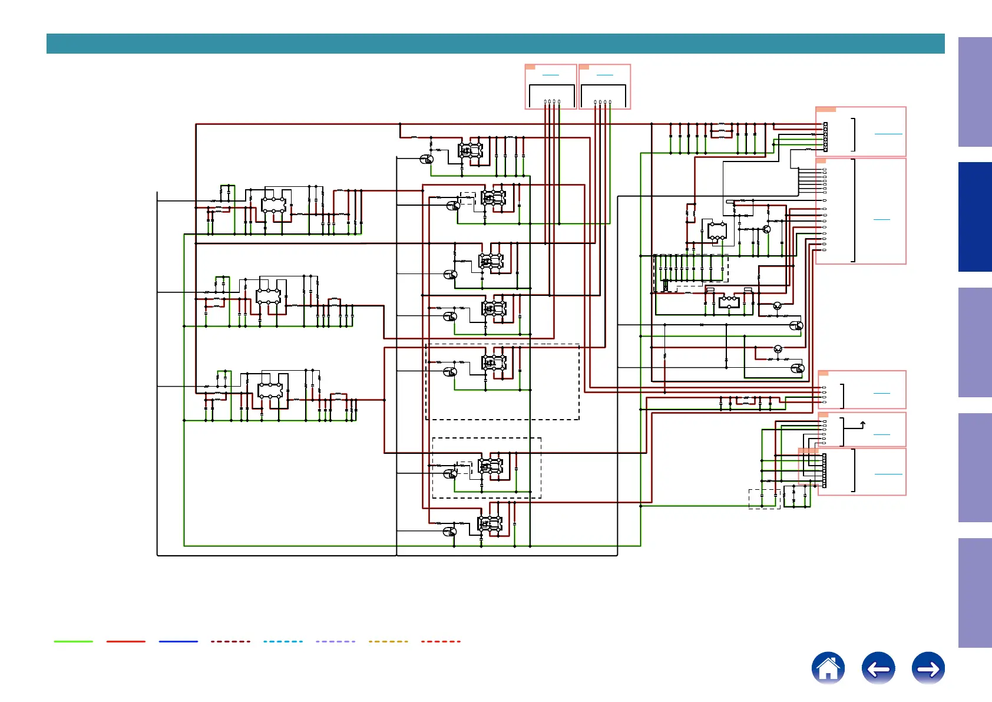Select the dark blue active side tab
Screen dimensions: 992x702
[975, 217]
